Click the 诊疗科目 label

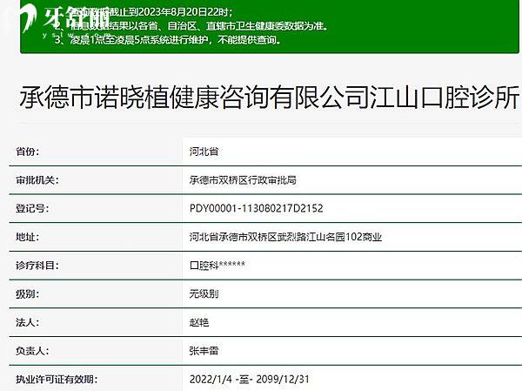37,266
